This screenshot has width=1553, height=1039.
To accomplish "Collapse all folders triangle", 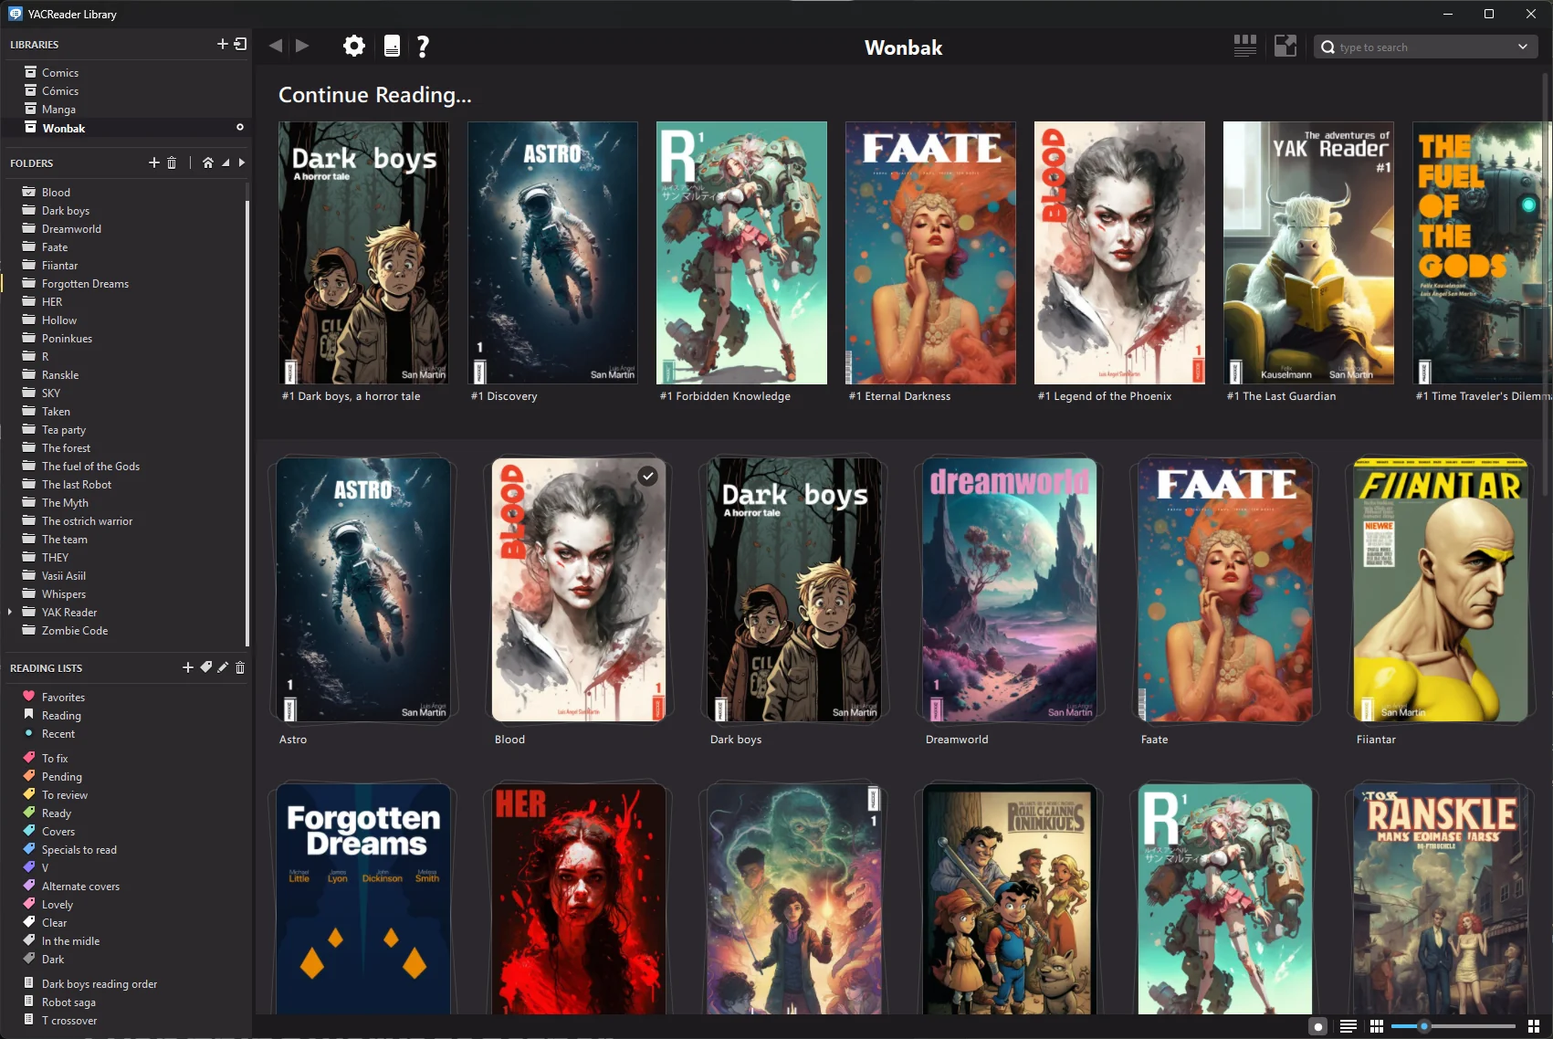I will [x=226, y=163].
